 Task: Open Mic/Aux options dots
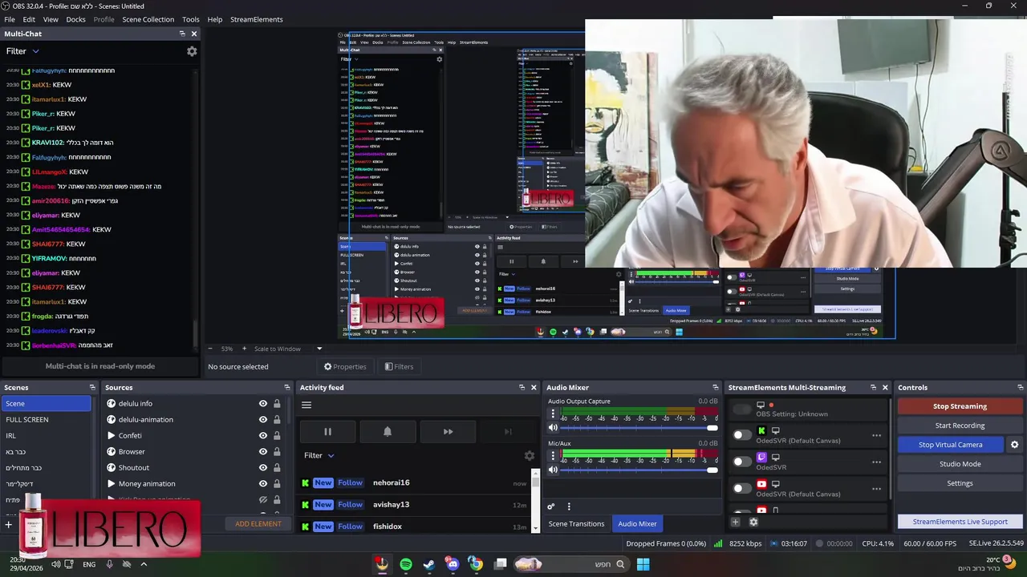click(552, 456)
